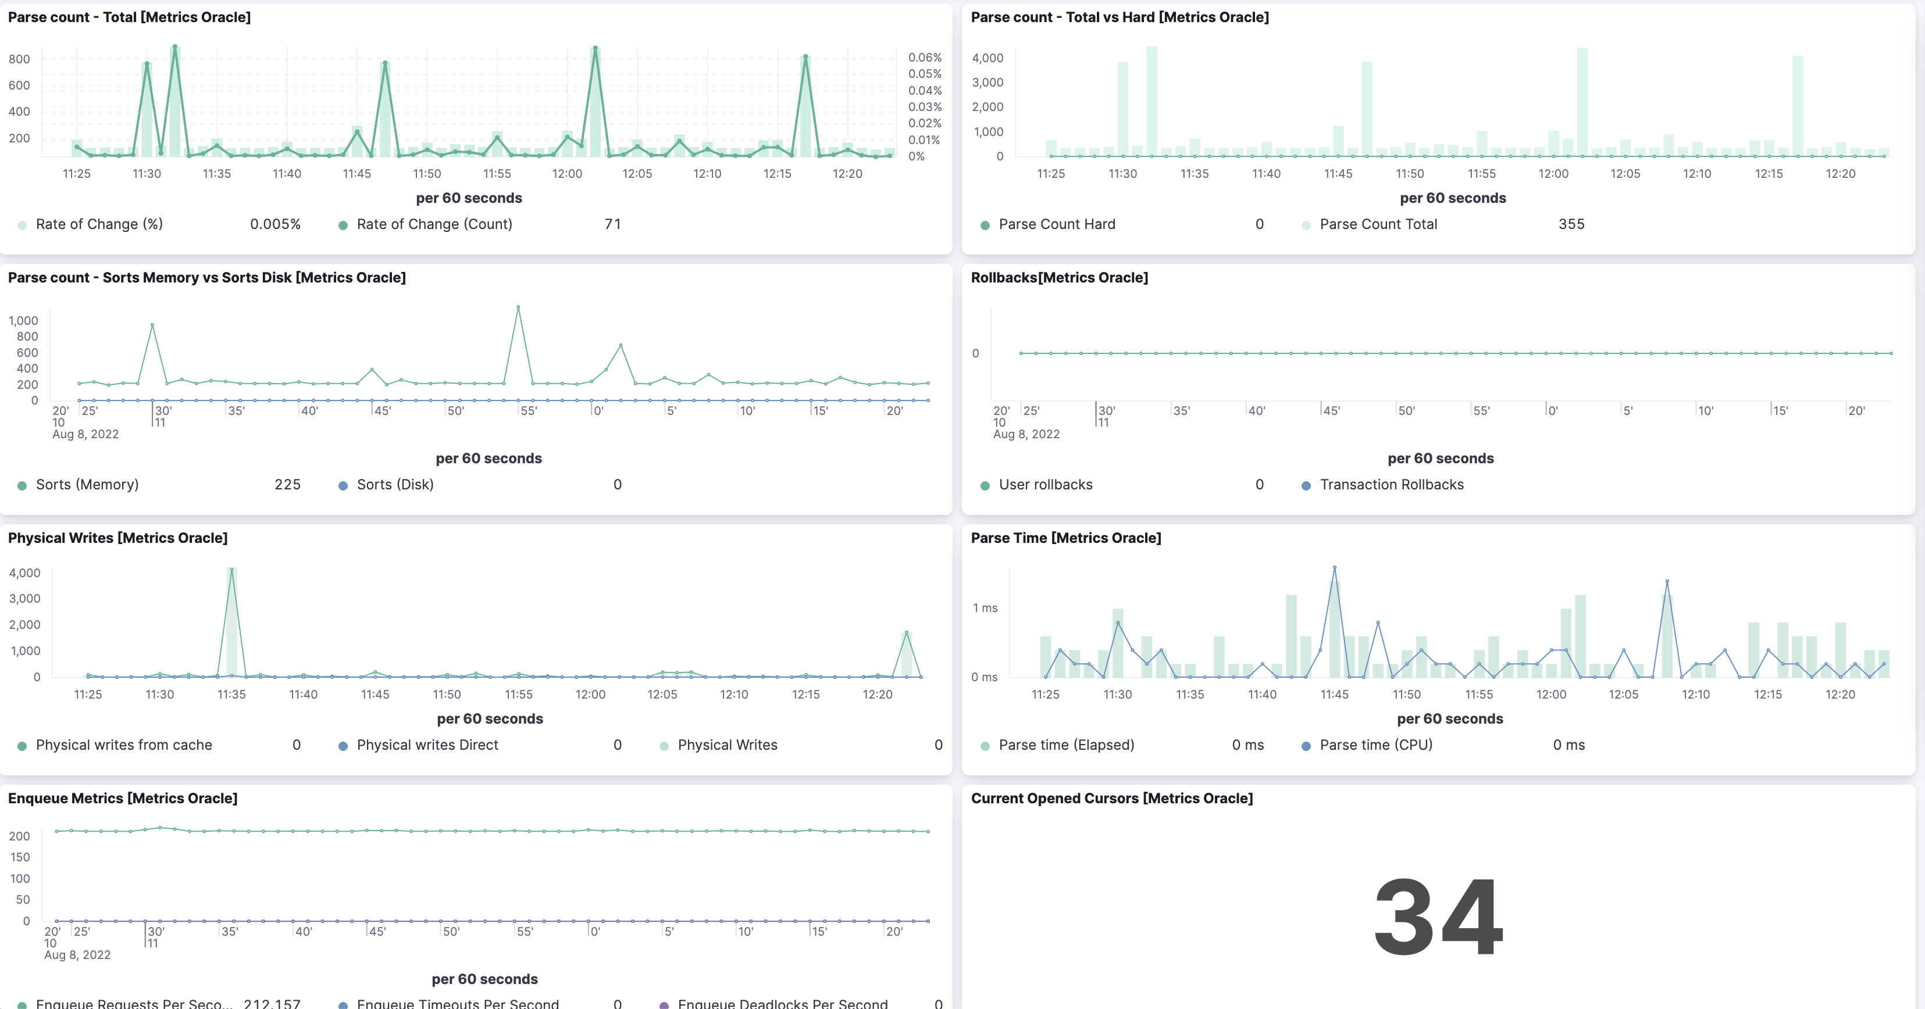Screen dimensions: 1925x1009
Task: Click Parse time (CPU) legend dot
Action: tap(1306, 746)
